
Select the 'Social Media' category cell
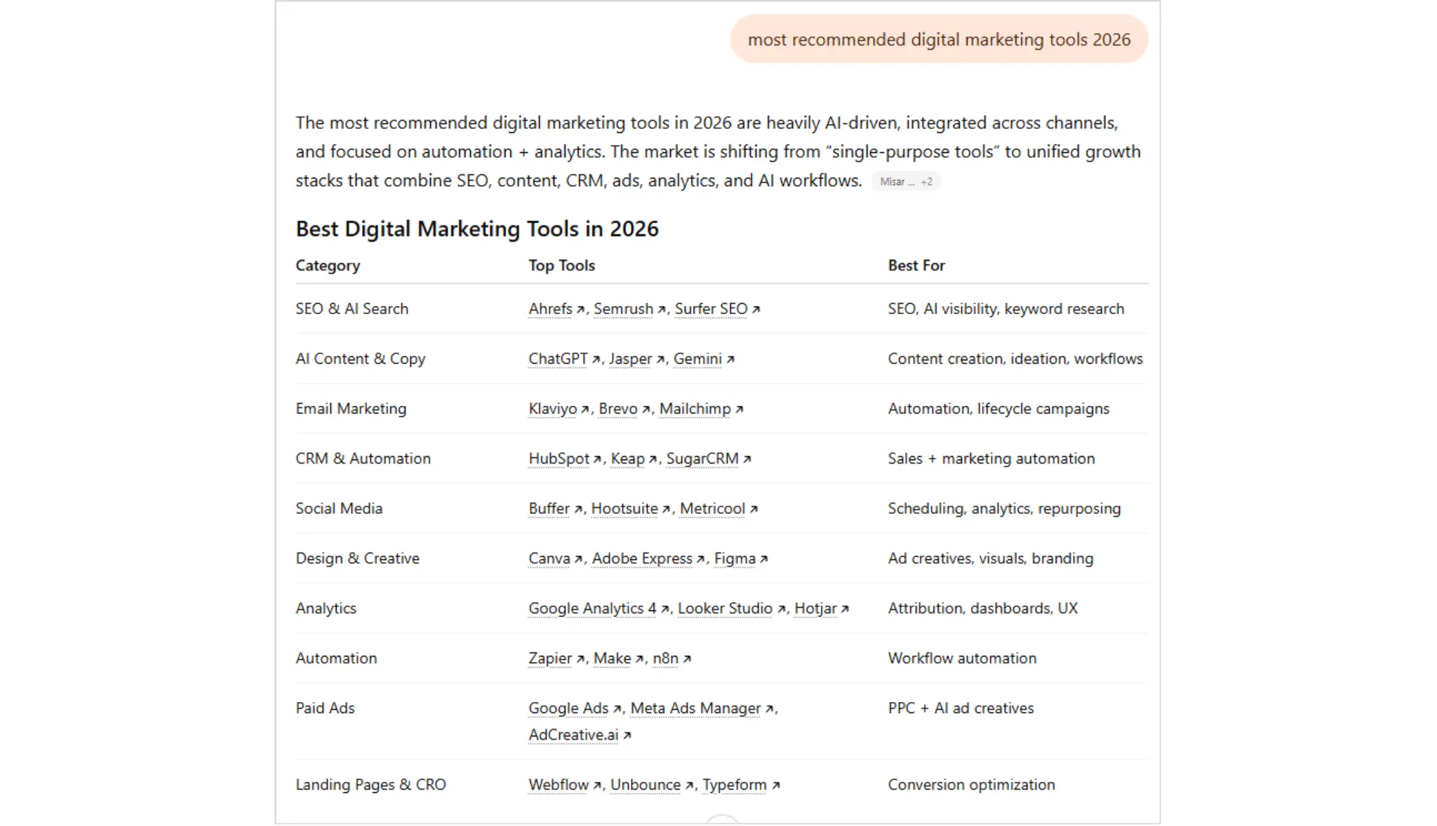coord(339,508)
